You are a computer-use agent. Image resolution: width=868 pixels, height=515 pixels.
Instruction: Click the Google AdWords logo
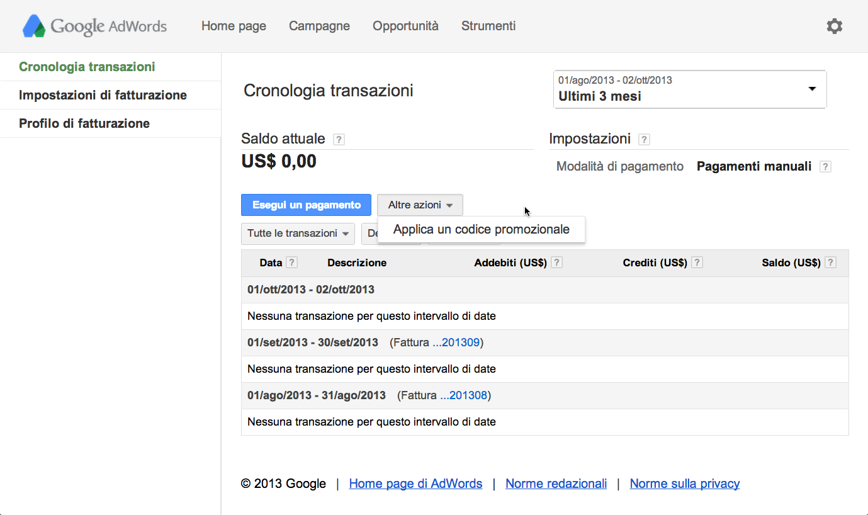94,26
